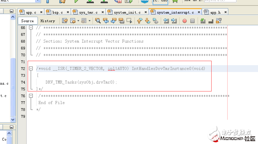Open the Back navigation dropdown arrow
This screenshot has width=258, height=144.
tap(78, 21)
